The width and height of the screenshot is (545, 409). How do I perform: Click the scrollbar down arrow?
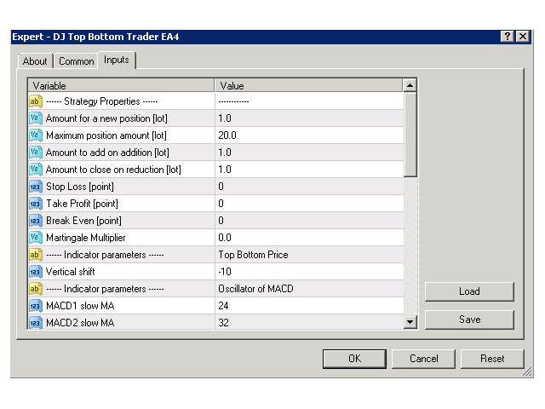click(410, 322)
